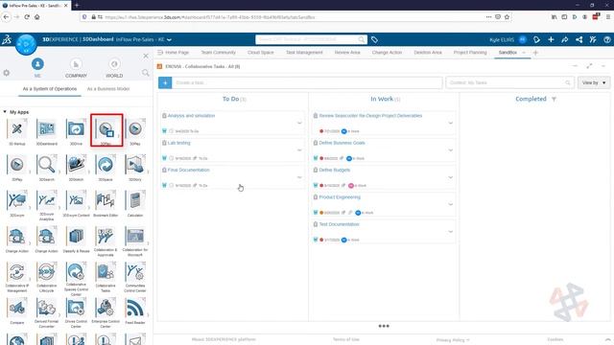
Task: Expand the Lab testing card chevron
Action: 299,150
